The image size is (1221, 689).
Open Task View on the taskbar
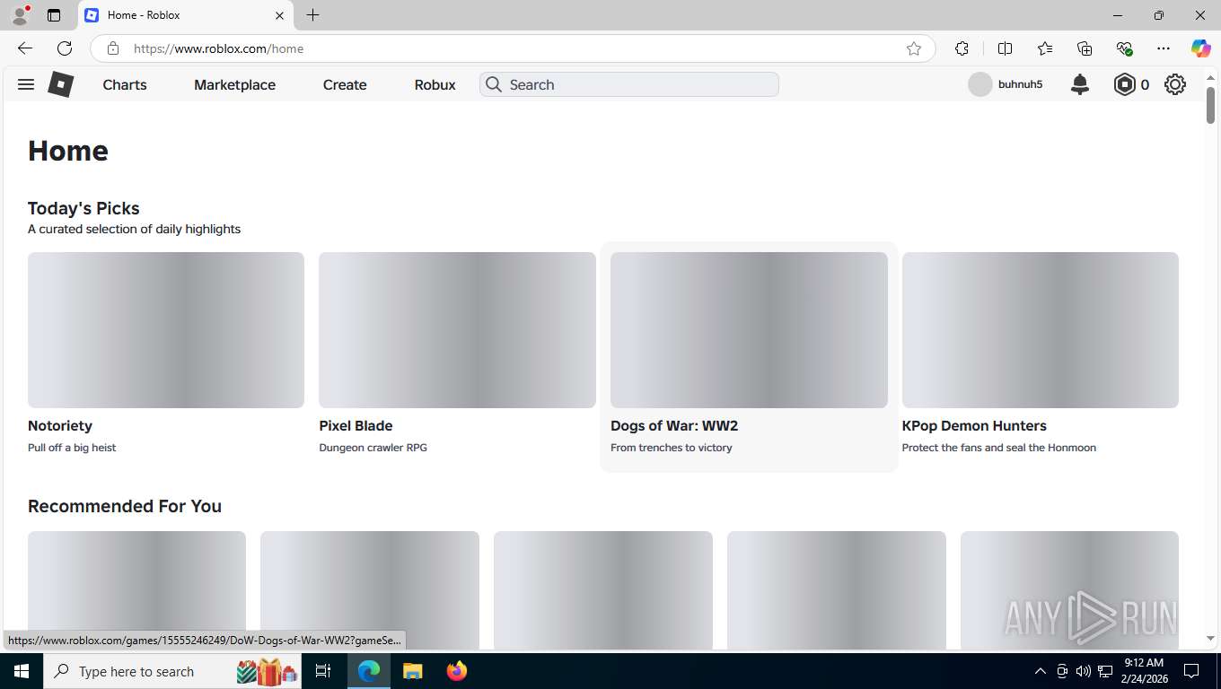pos(323,671)
